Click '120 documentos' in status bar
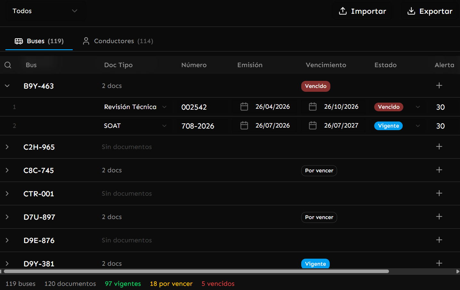This screenshot has width=460, height=290. [70, 284]
